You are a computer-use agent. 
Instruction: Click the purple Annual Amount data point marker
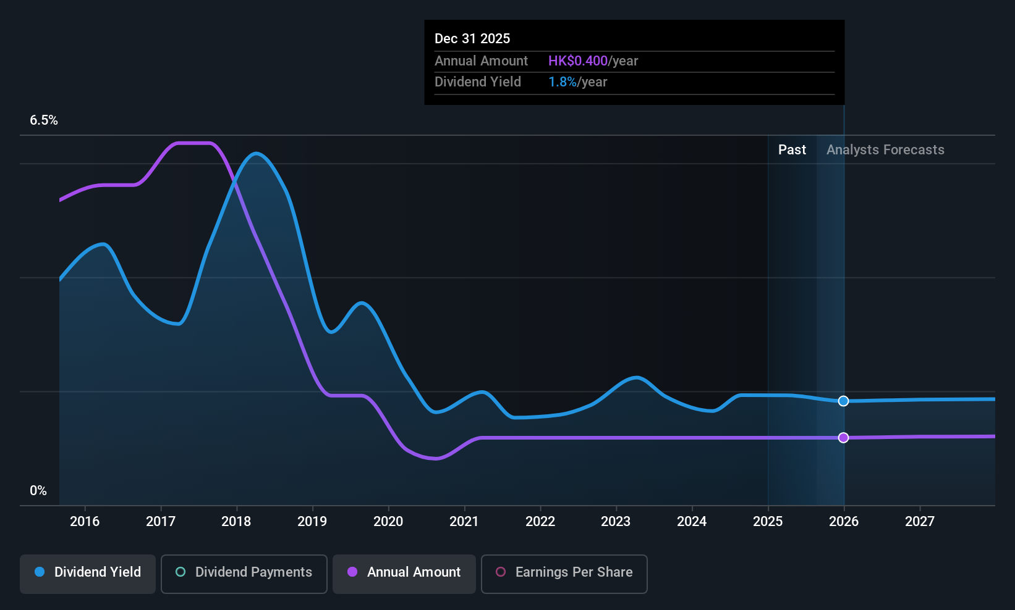(843, 438)
